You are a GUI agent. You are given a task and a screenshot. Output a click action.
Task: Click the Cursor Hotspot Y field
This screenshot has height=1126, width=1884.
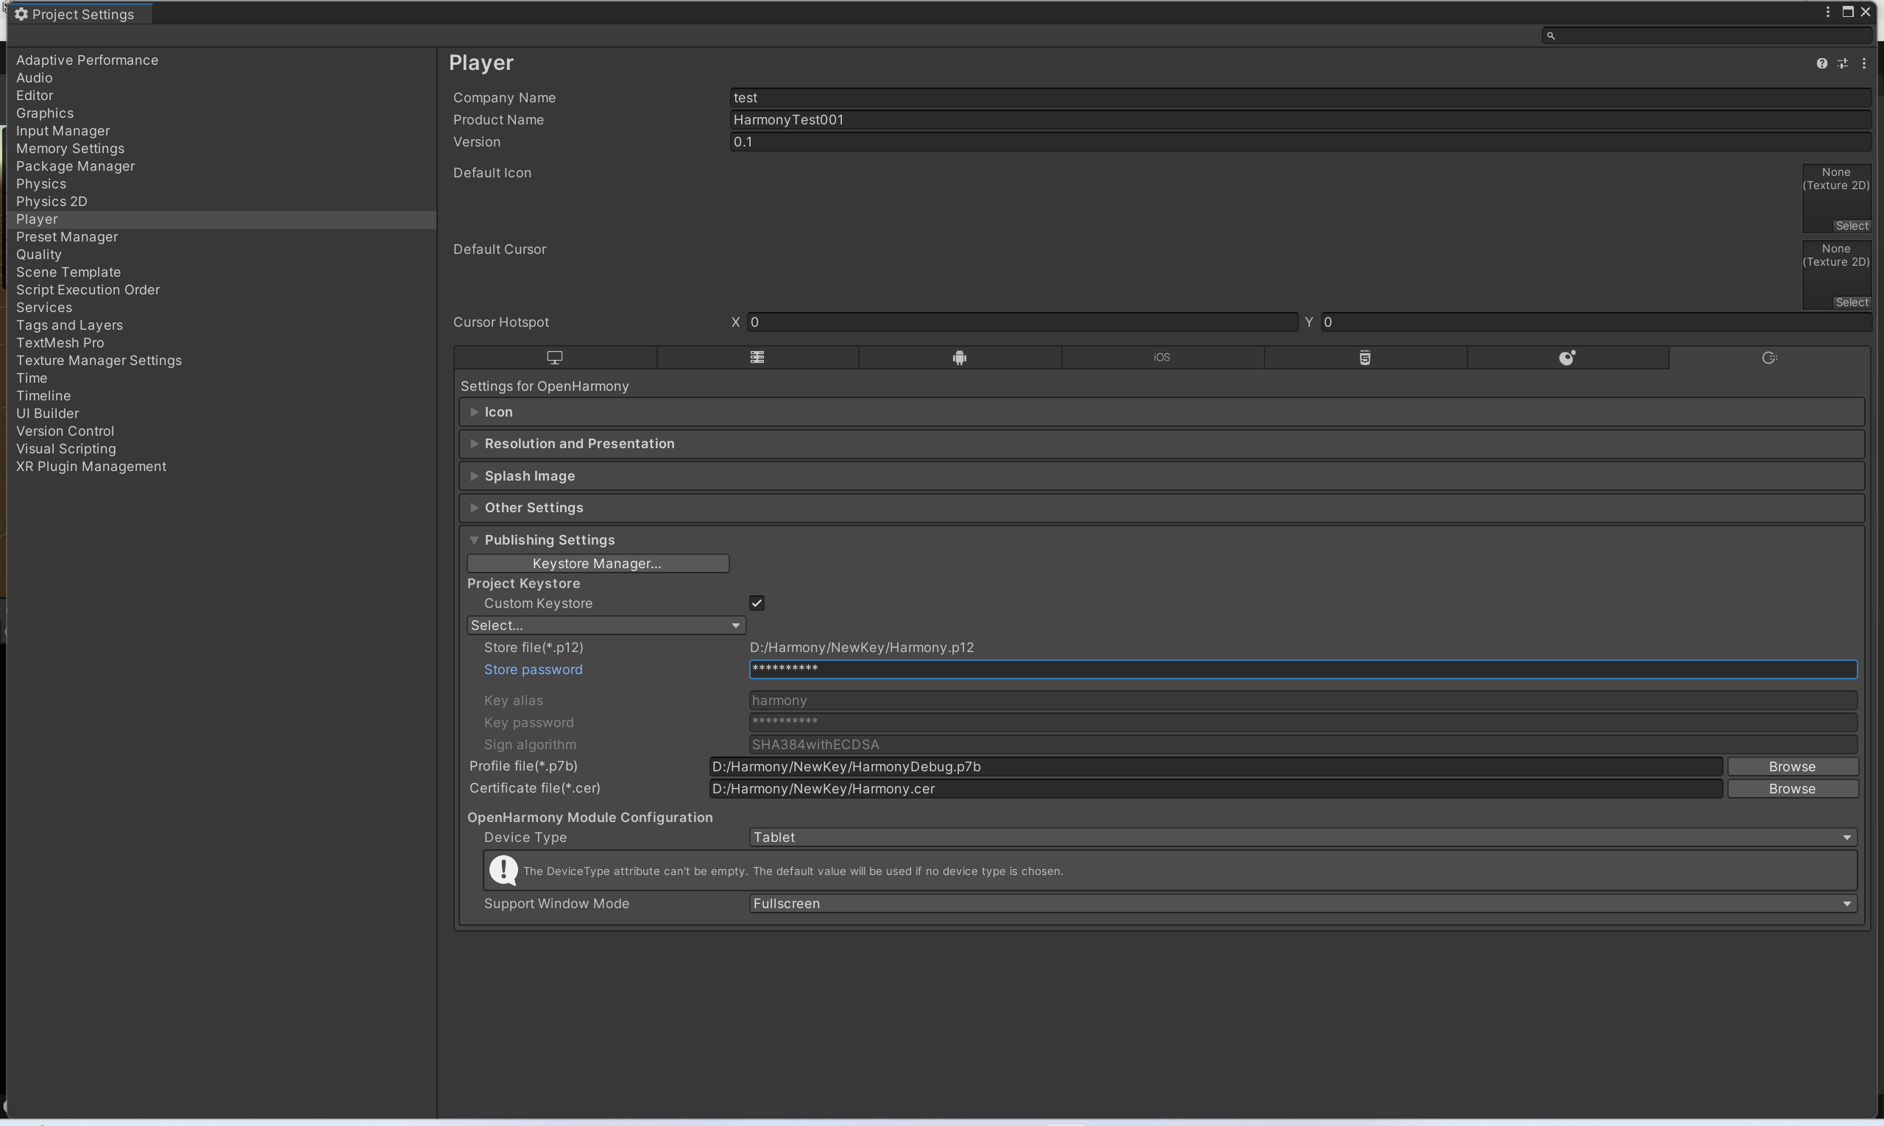pyautogui.click(x=1596, y=322)
